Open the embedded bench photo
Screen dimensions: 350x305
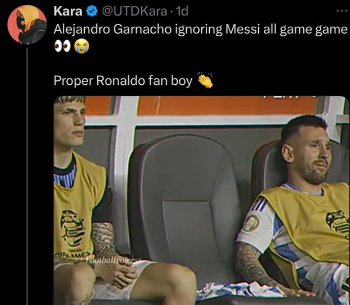(x=201, y=200)
